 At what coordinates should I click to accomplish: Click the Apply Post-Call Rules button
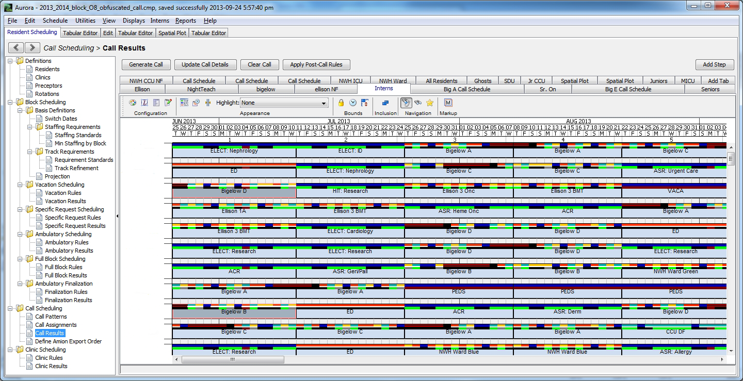pos(316,64)
